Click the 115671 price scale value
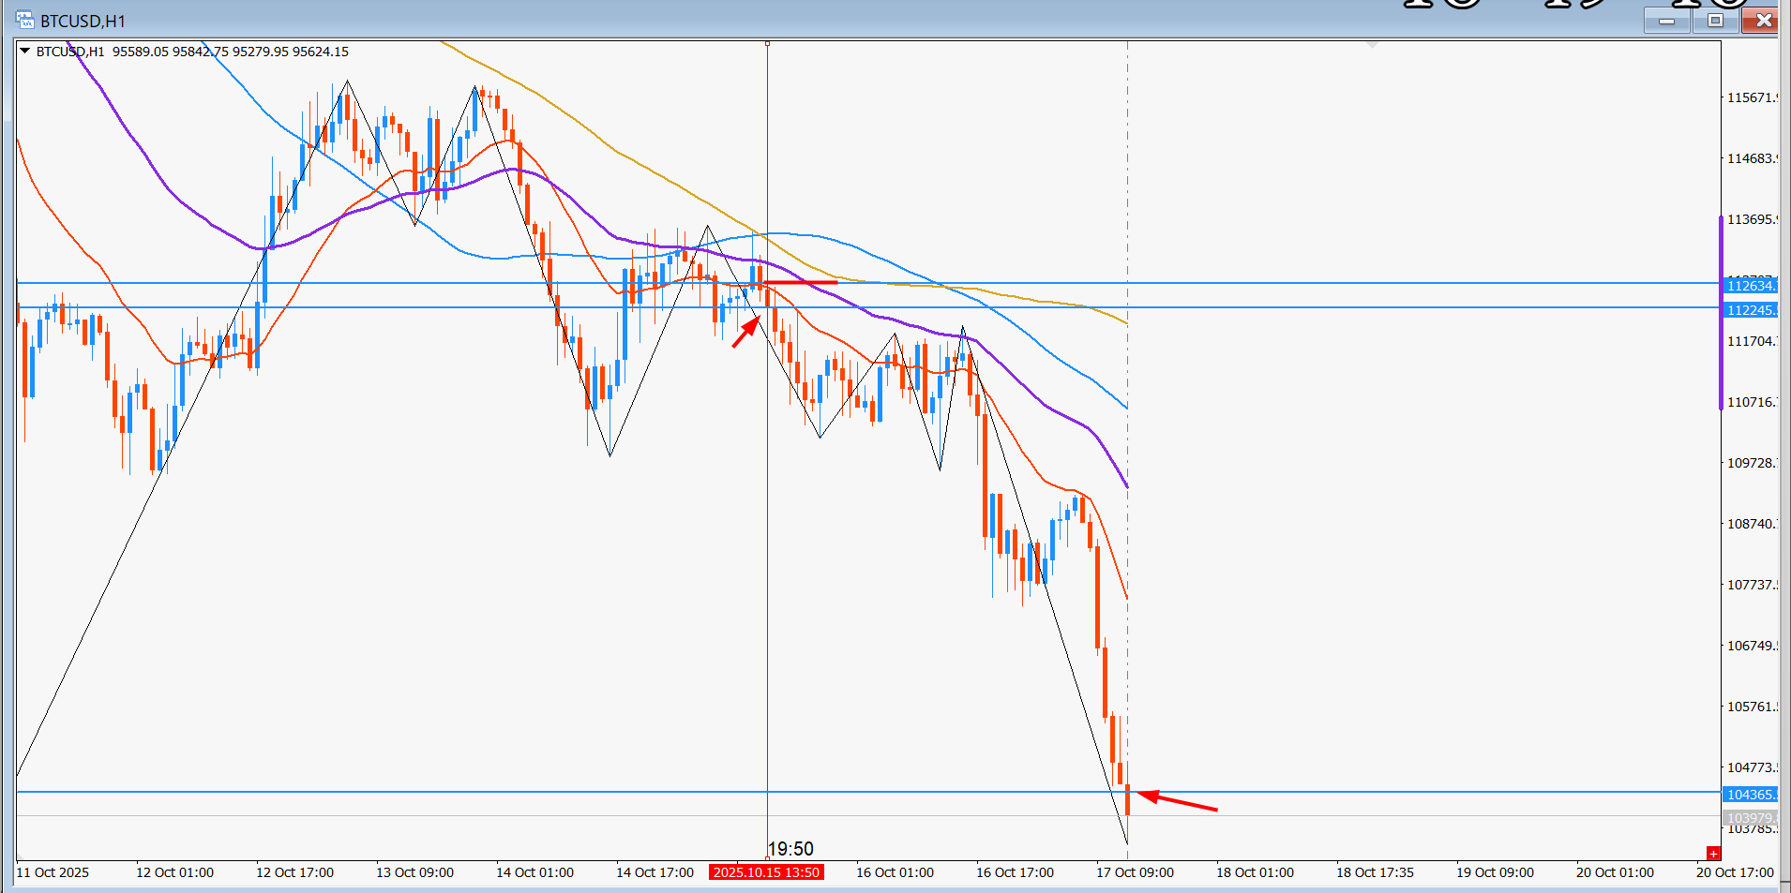 pos(1752,97)
